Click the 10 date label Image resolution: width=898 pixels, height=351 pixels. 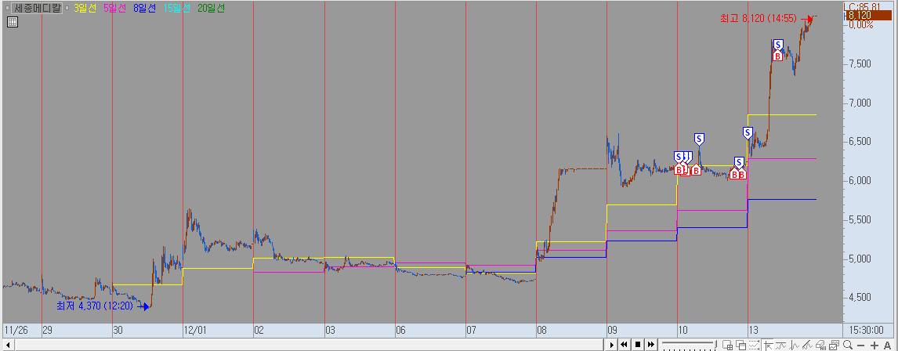pyautogui.click(x=683, y=331)
